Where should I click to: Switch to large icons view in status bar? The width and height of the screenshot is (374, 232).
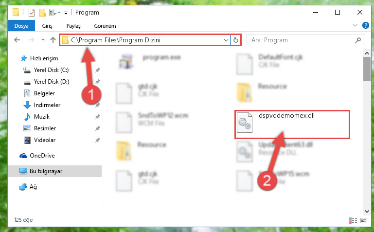click(364, 220)
